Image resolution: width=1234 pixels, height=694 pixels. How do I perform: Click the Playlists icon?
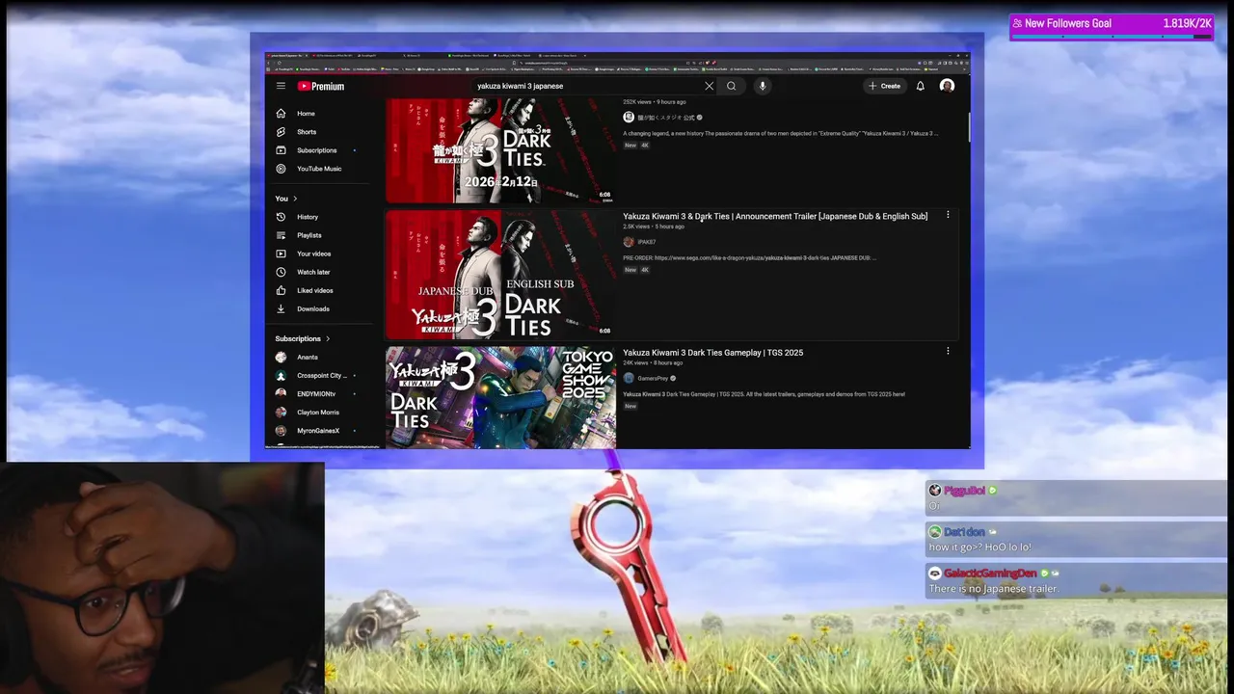(281, 235)
